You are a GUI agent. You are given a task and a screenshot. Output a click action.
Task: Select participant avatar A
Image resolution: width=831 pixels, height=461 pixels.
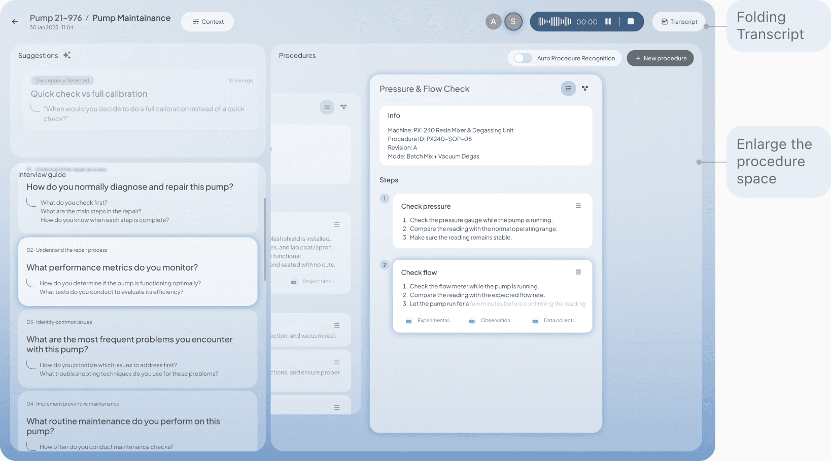click(x=493, y=22)
